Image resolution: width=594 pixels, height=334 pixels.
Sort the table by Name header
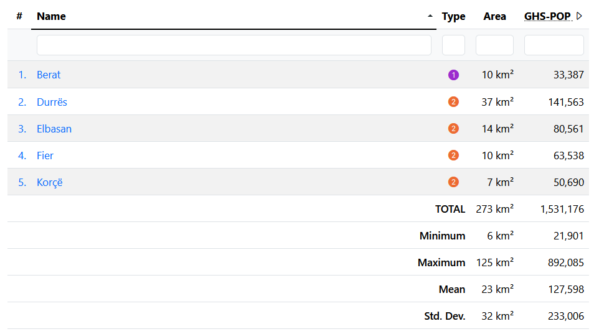pos(51,16)
